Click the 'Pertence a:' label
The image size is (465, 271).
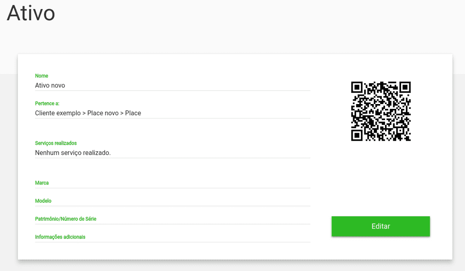[47, 104]
